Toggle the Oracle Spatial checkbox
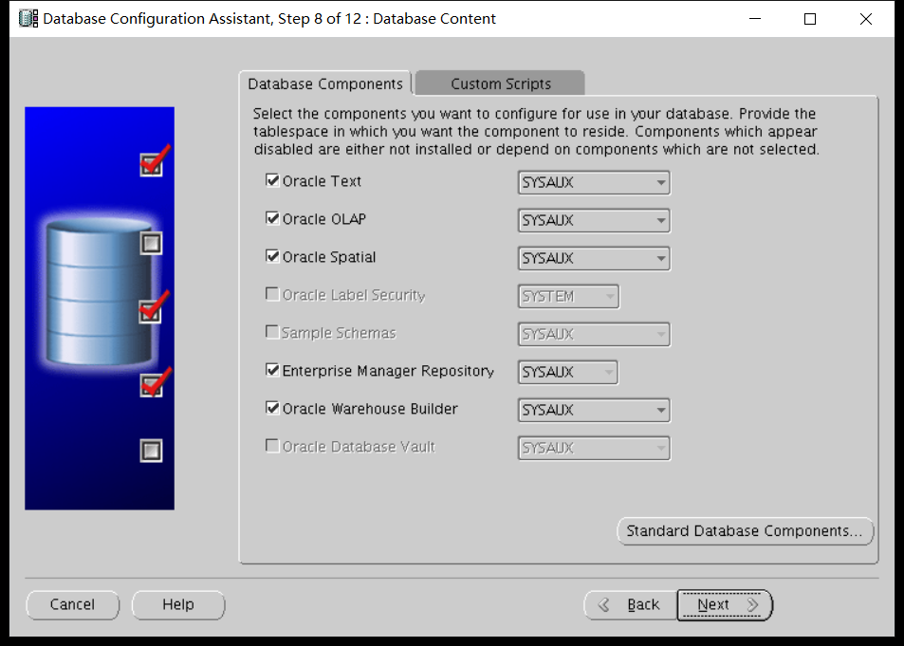904x646 pixels. tap(272, 257)
